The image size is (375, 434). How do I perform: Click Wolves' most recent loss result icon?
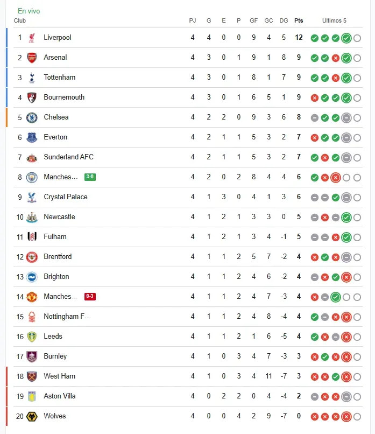[346, 417]
